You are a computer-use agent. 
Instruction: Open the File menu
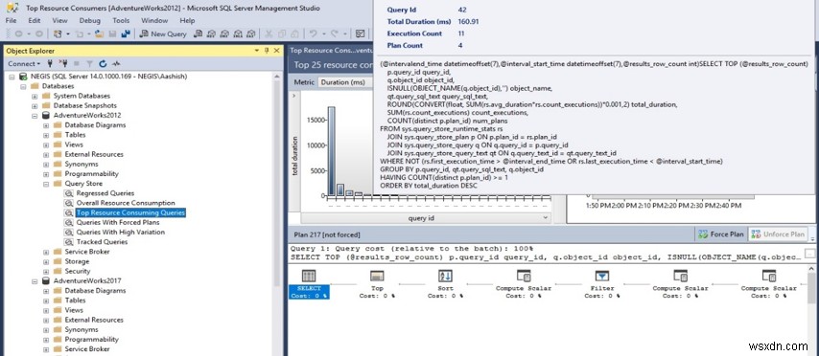point(11,21)
